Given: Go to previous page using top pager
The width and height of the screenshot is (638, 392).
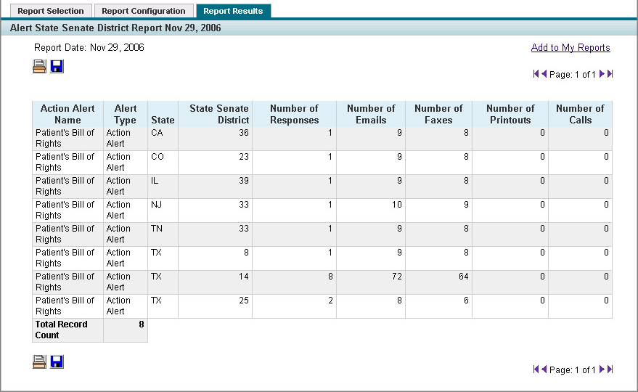Looking at the screenshot, I should tap(544, 74).
